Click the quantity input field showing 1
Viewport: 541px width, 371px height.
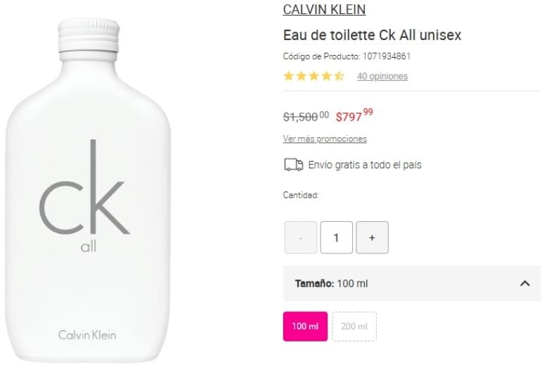(337, 237)
